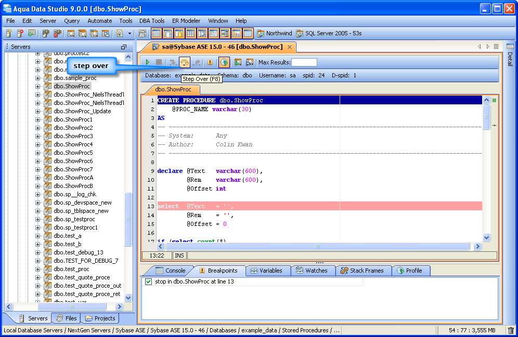Click the code editor horizontal scrollbar thumb

coord(317,246)
